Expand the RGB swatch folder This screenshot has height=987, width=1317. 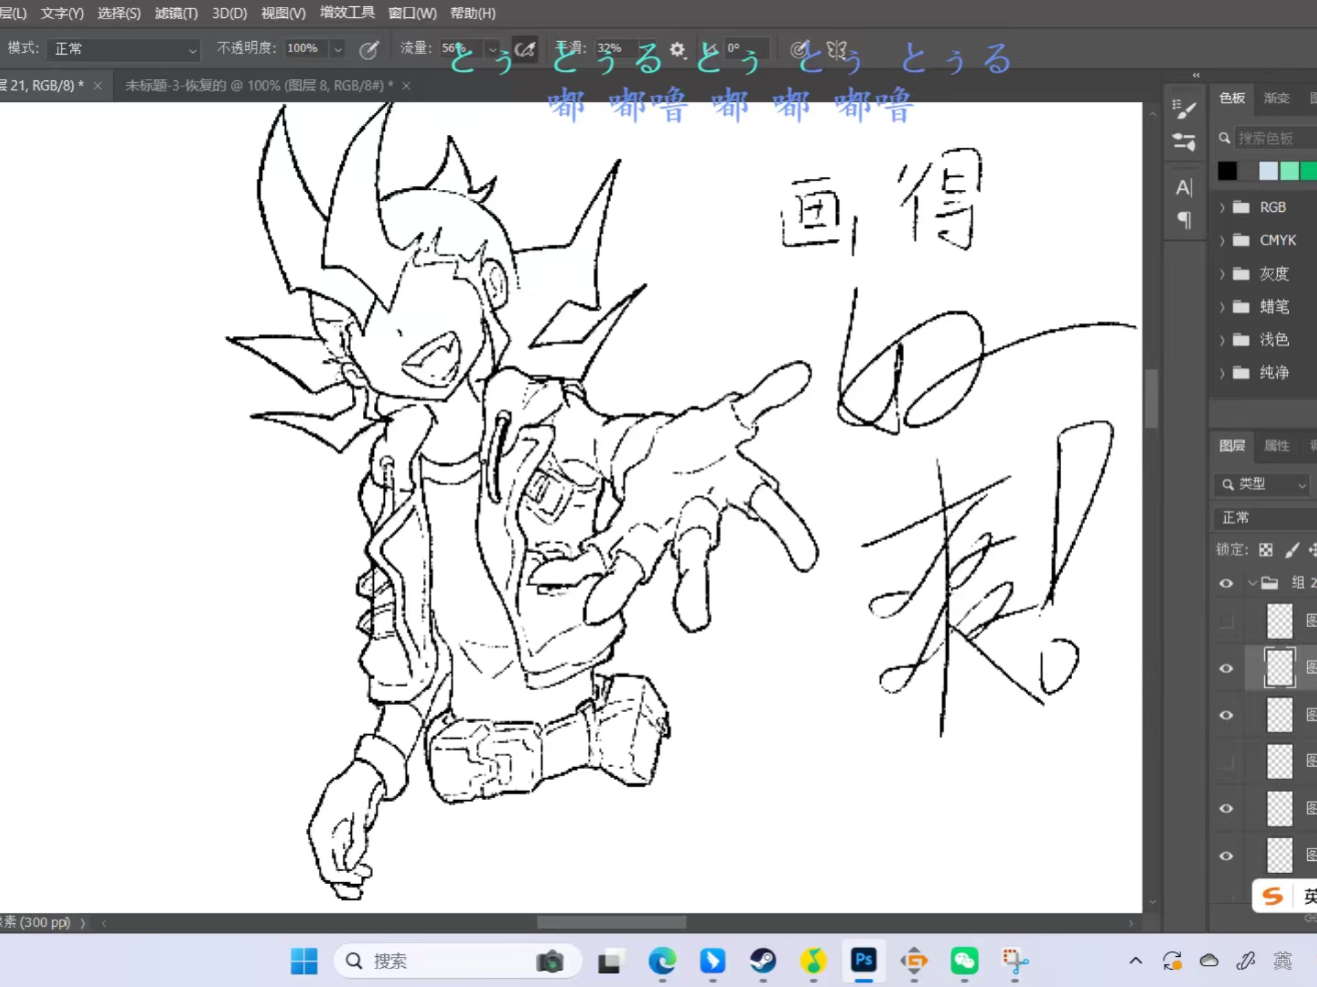point(1222,208)
